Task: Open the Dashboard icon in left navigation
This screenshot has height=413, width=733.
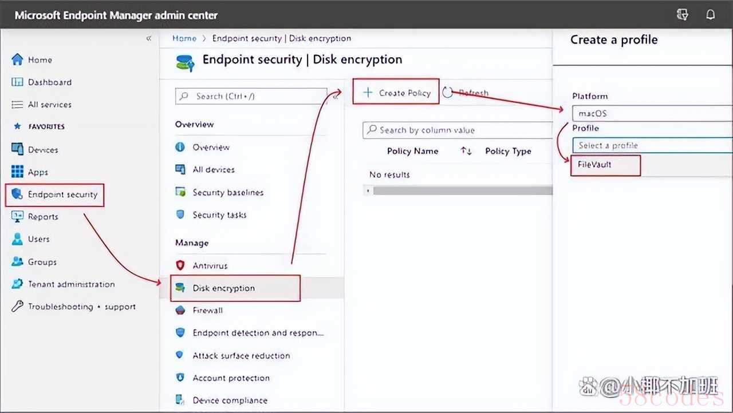Action: 17,82
